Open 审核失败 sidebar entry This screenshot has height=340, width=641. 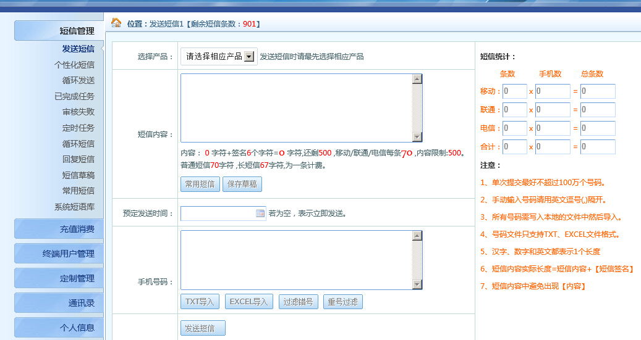(78, 112)
